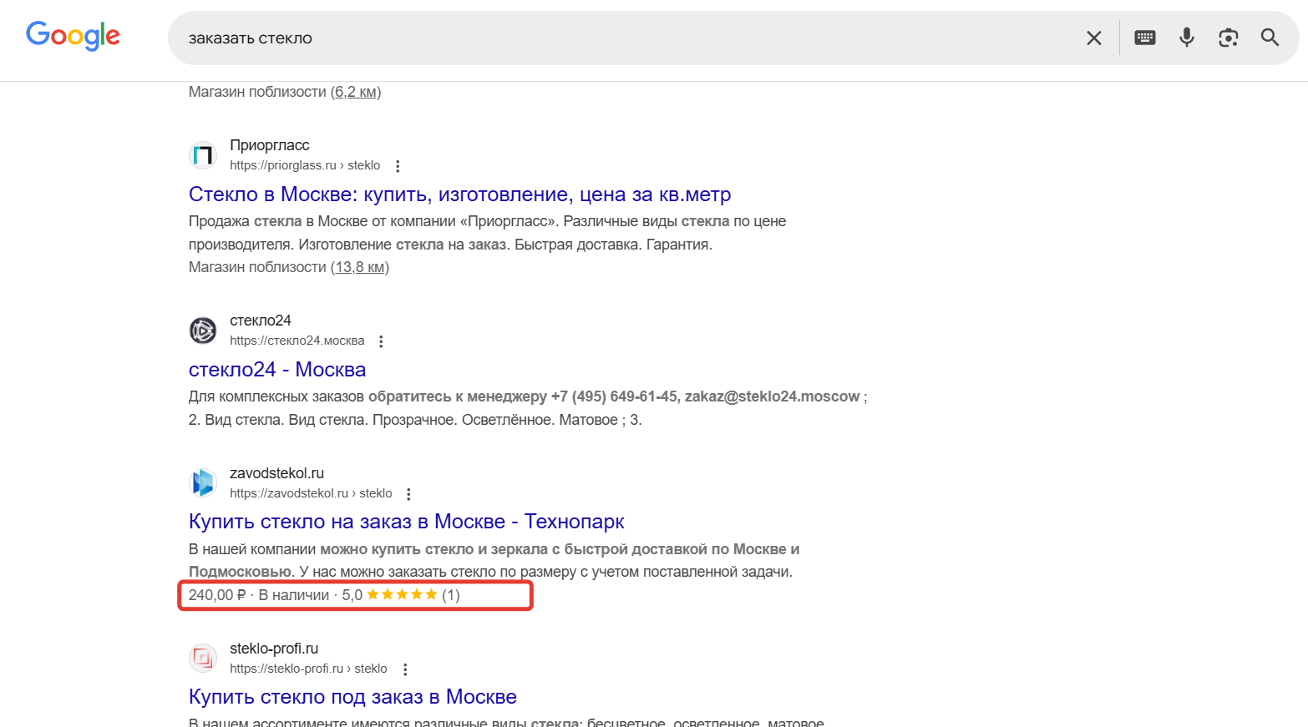Open more options for steklo-profi.ru result
This screenshot has width=1308, height=727.
(x=405, y=669)
